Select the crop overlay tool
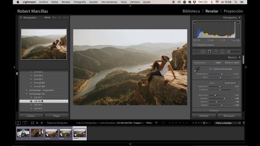Viewport: 260px width, 146px height. (x=196, y=52)
